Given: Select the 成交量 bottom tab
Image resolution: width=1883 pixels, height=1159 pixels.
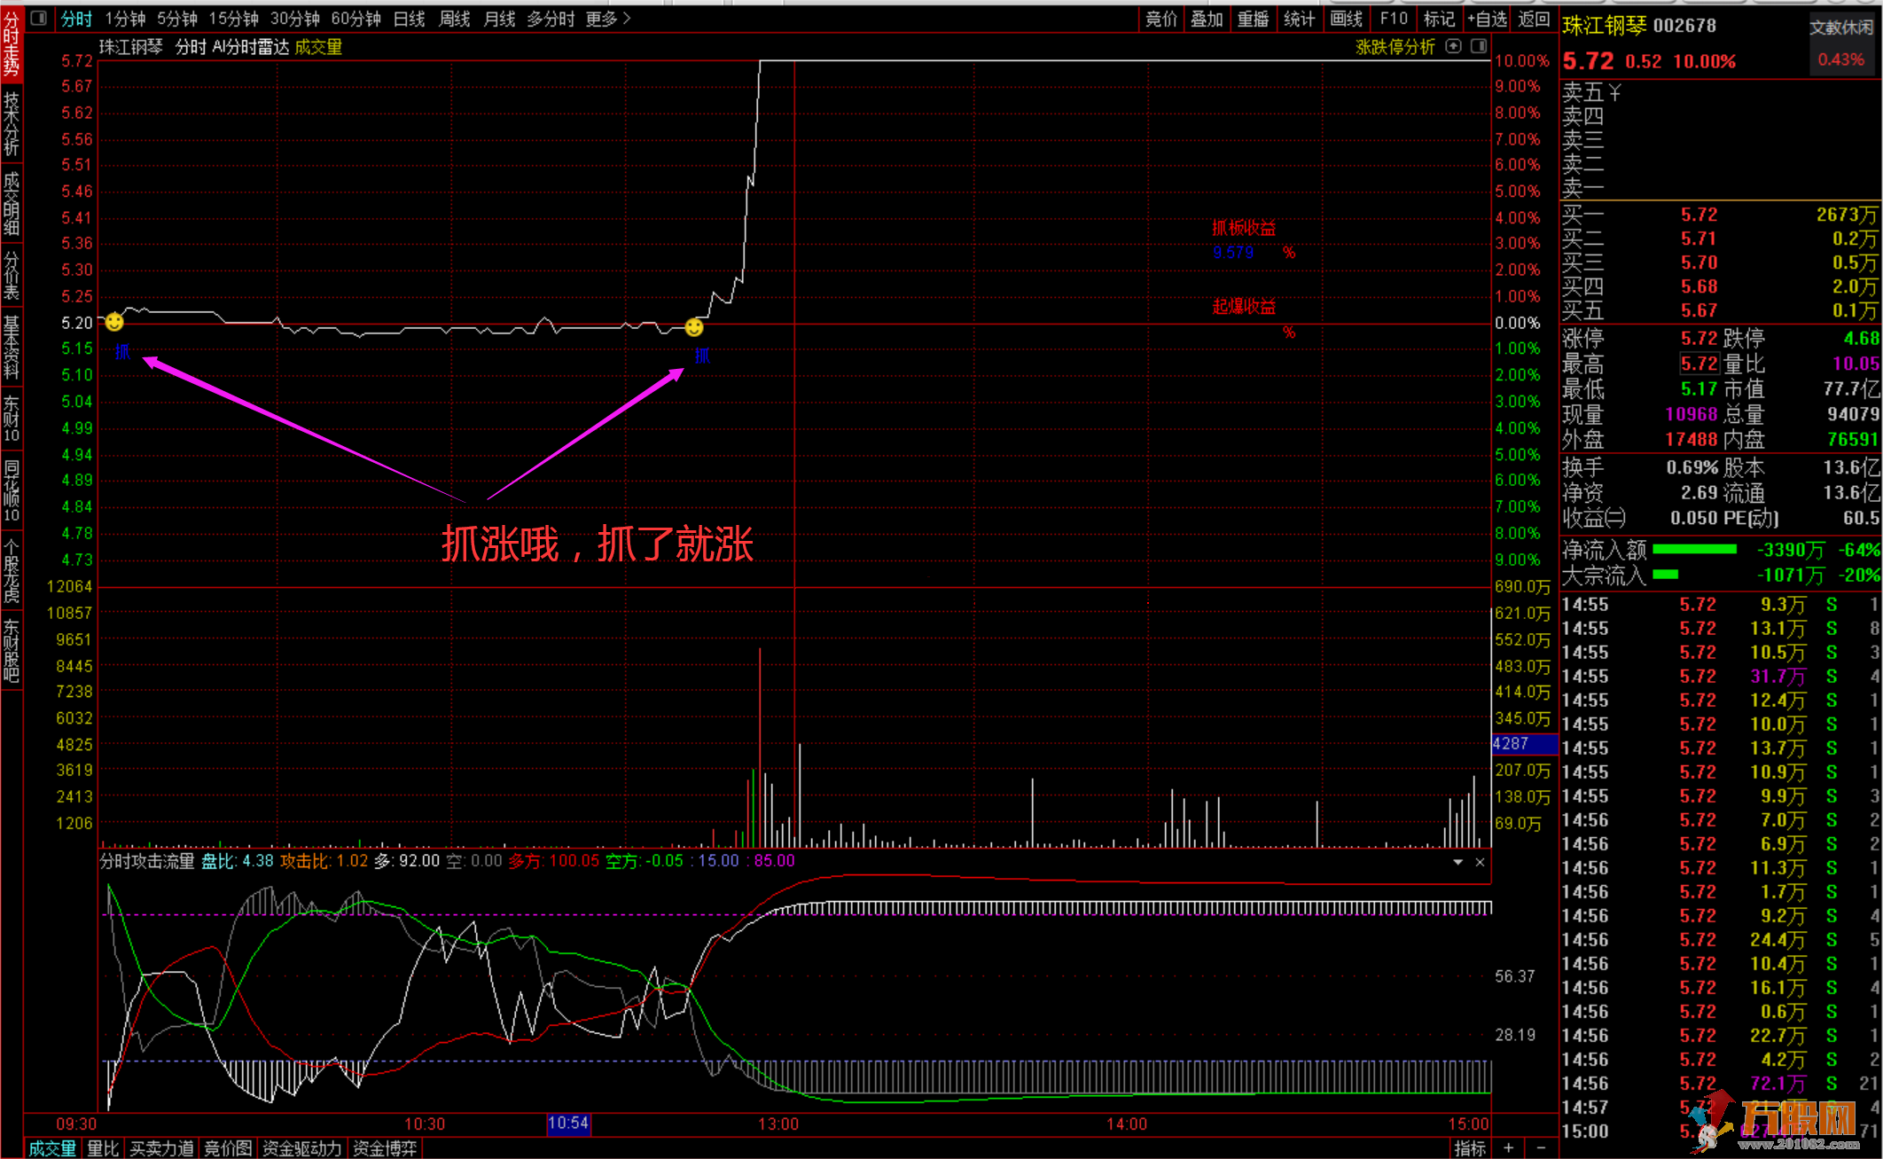Looking at the screenshot, I should pyautogui.click(x=52, y=1148).
